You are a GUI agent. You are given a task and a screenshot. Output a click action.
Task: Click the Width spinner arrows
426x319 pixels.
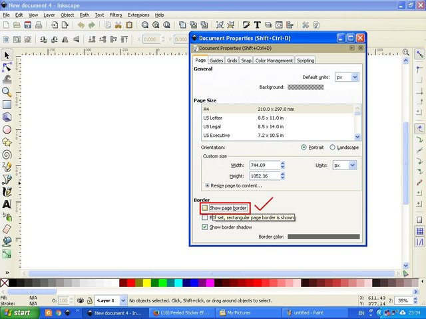tap(282, 165)
